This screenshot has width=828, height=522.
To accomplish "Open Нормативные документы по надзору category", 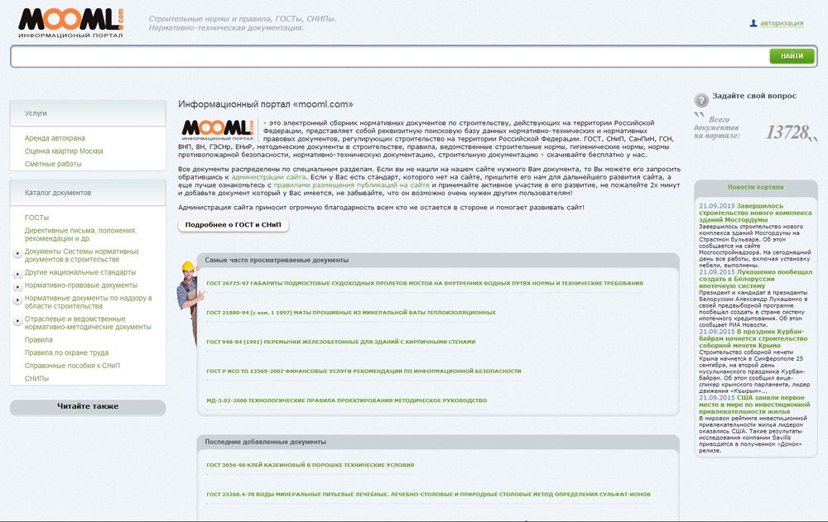I will (89, 302).
